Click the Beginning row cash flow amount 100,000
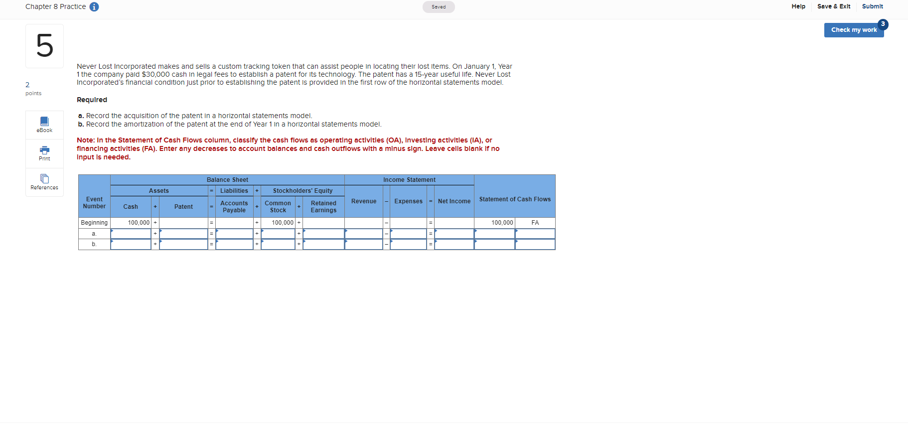The width and height of the screenshot is (908, 424). [x=502, y=223]
